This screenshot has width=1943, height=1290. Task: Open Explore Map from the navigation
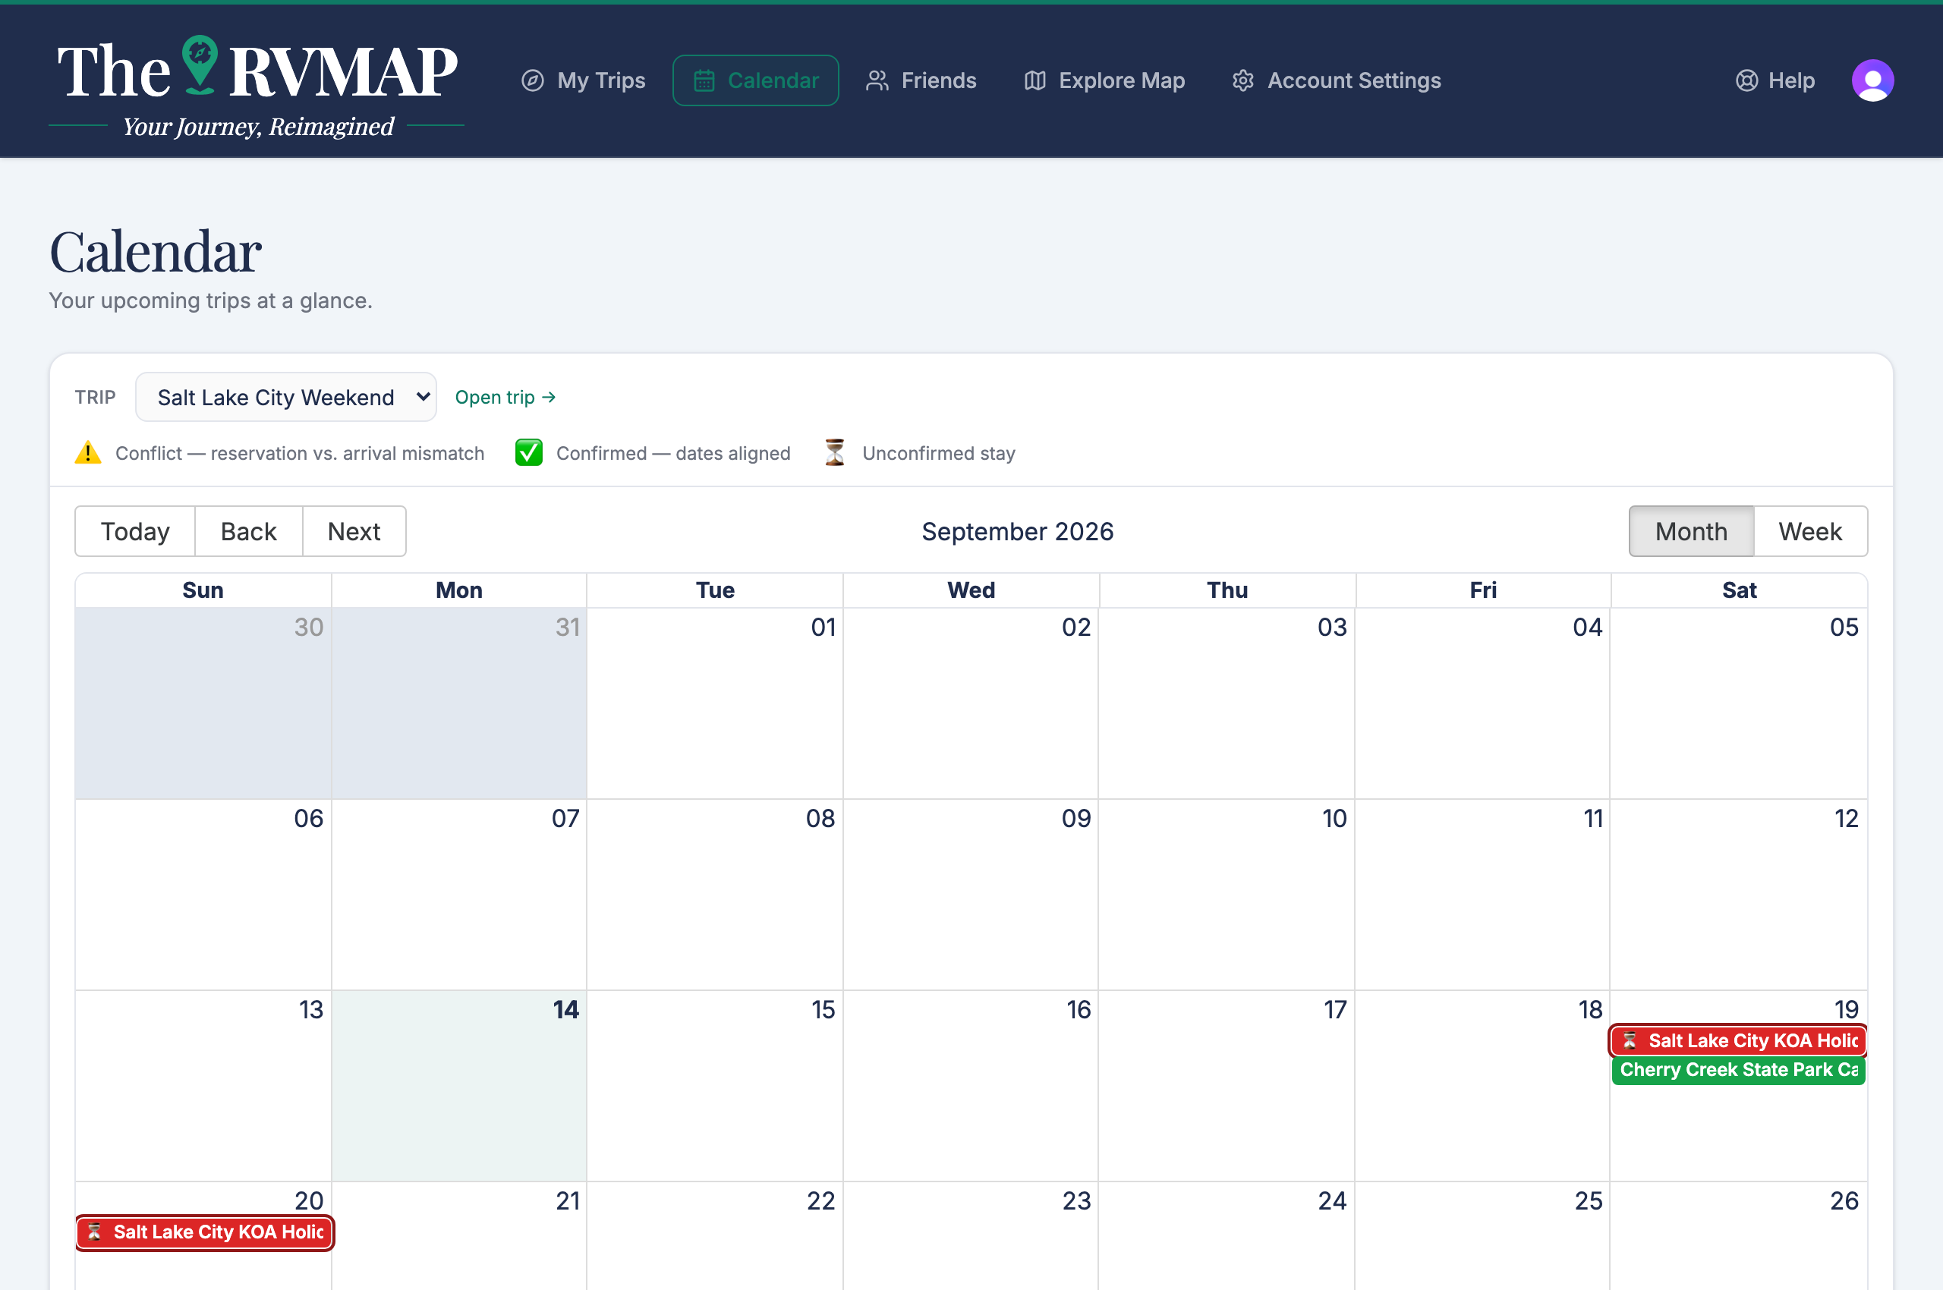click(x=1104, y=80)
